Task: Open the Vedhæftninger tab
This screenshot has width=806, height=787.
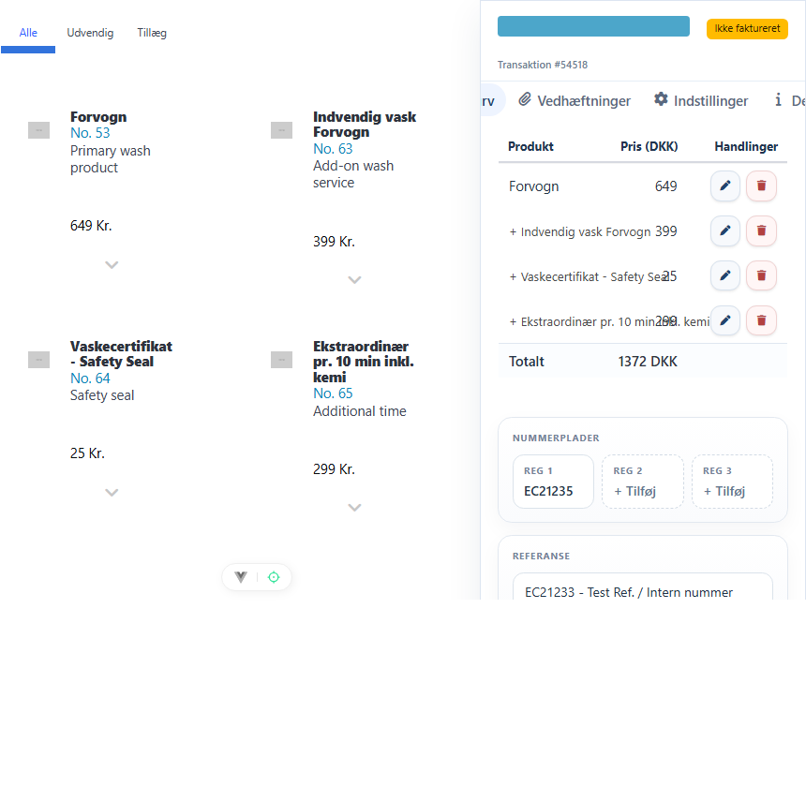Action: pos(575,100)
